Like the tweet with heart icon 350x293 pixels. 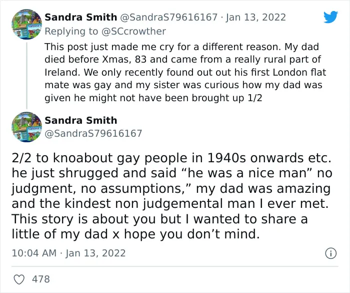pyautogui.click(x=19, y=279)
